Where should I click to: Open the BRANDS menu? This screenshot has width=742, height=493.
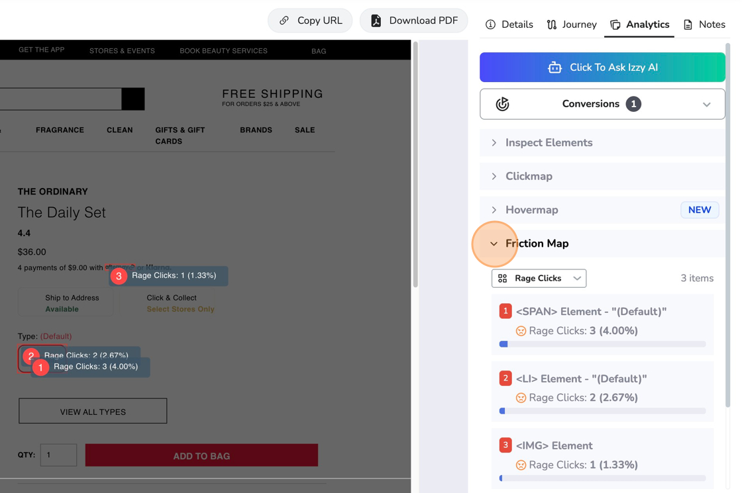pos(256,130)
